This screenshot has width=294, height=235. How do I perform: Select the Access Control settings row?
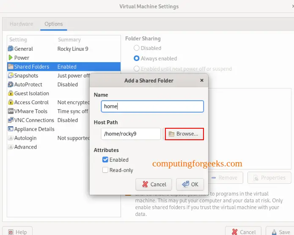[48, 102]
